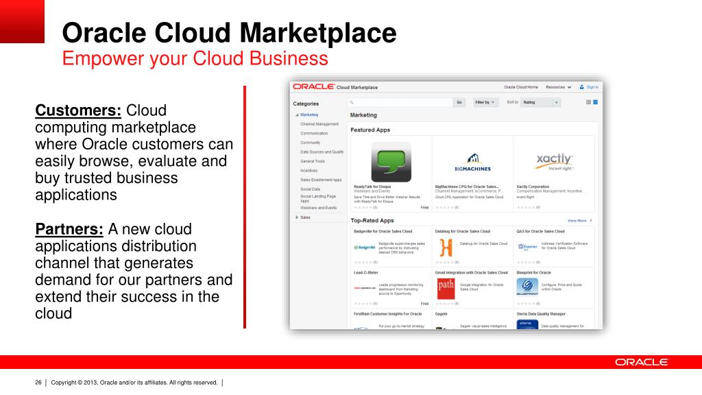The width and height of the screenshot is (702, 395).
Task: Open FirstRain Customer Insights For Oracle title
Action: 388,313
